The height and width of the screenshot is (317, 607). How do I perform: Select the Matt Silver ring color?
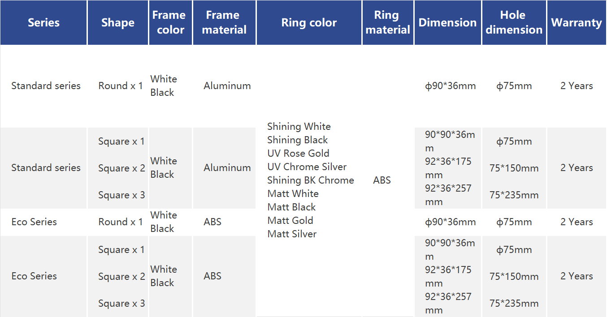click(292, 234)
